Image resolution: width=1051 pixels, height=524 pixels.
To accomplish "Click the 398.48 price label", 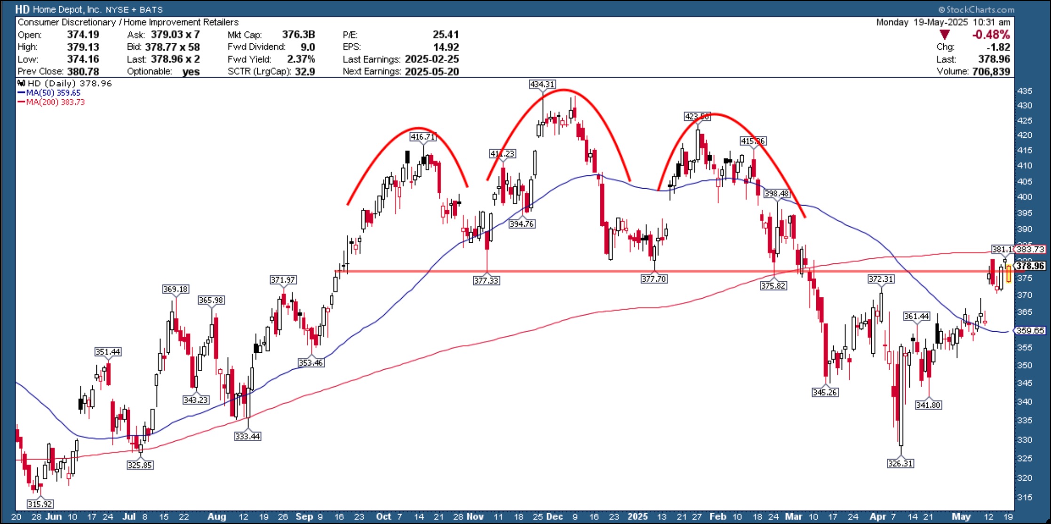I will [777, 193].
